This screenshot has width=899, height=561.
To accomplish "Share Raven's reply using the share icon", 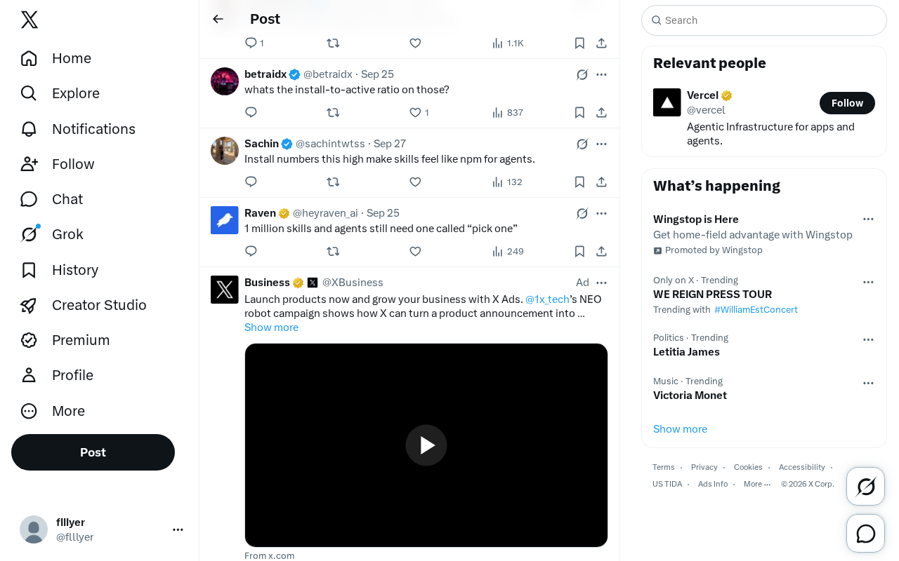I will point(601,251).
